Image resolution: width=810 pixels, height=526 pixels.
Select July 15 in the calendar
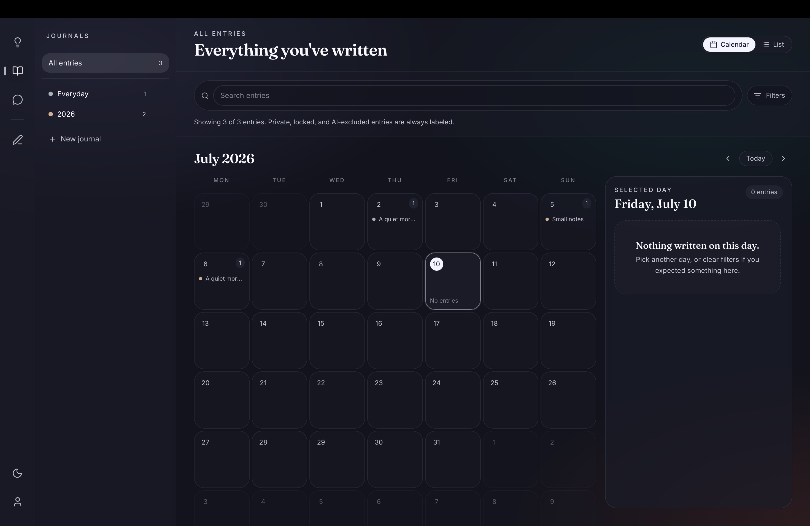click(337, 341)
